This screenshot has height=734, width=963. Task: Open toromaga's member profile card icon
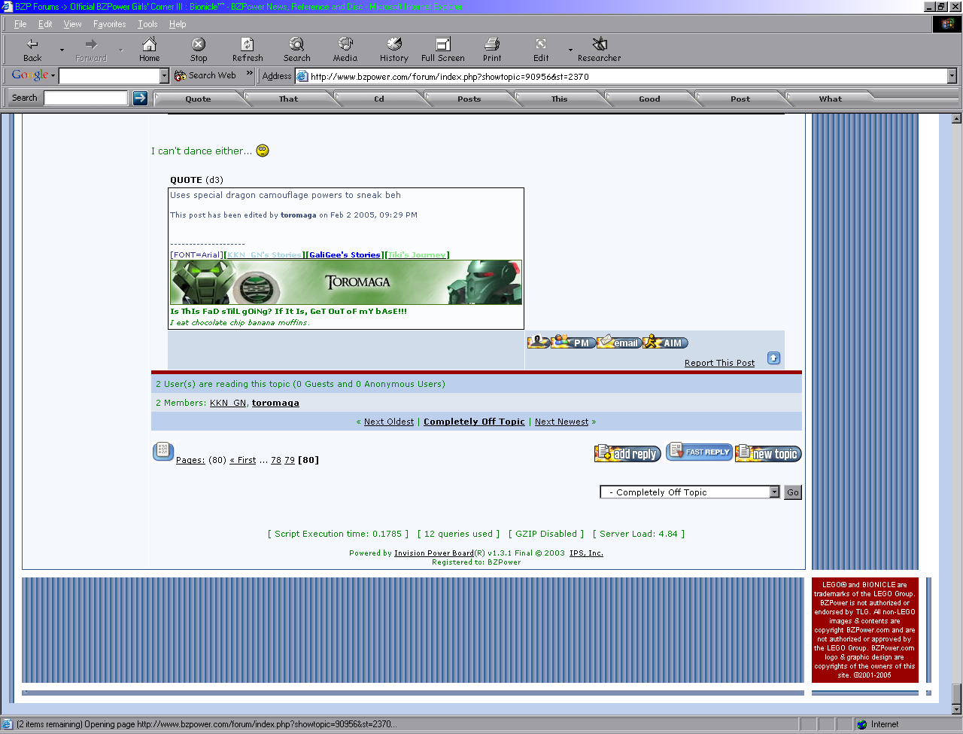pos(538,342)
